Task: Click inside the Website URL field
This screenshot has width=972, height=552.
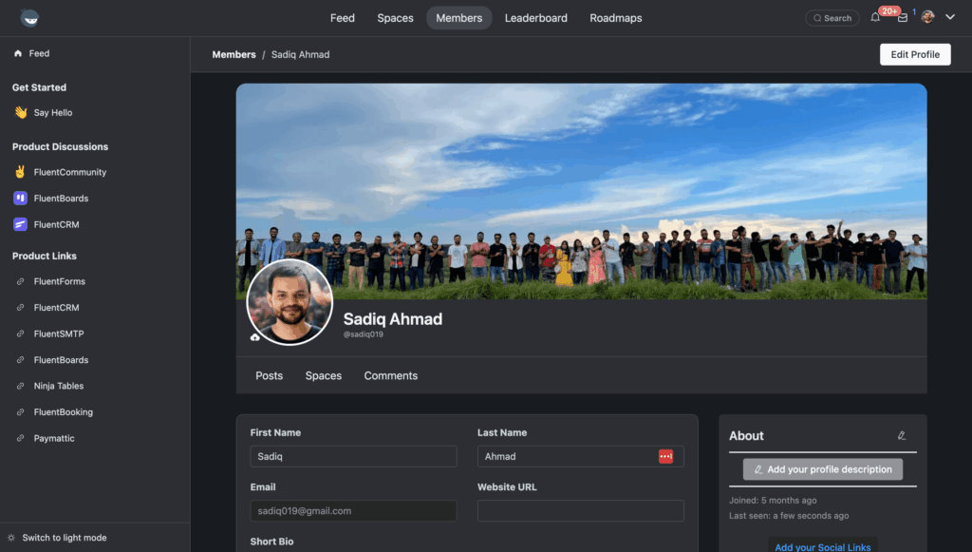Action: tap(580, 510)
